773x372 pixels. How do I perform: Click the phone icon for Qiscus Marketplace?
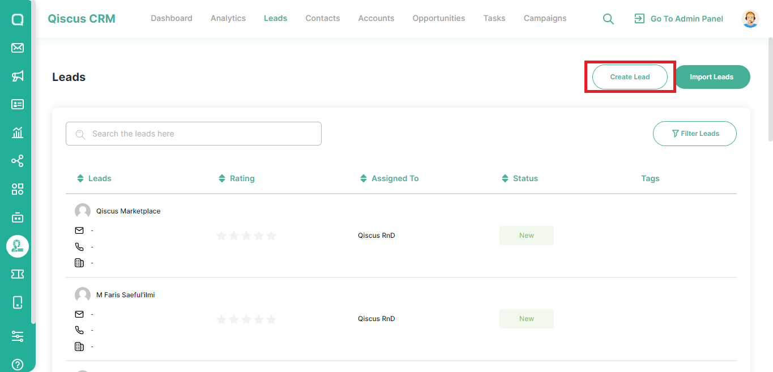tap(79, 247)
